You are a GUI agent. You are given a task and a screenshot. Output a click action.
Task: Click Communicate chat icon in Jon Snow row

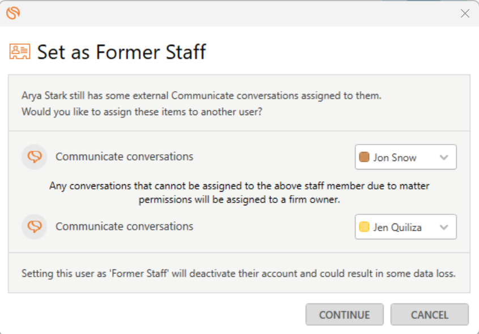[x=35, y=157]
